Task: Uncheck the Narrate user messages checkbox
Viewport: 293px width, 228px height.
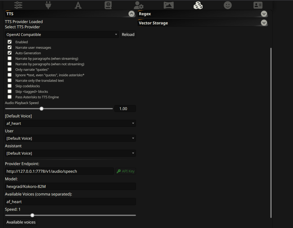Action: (x=10, y=47)
